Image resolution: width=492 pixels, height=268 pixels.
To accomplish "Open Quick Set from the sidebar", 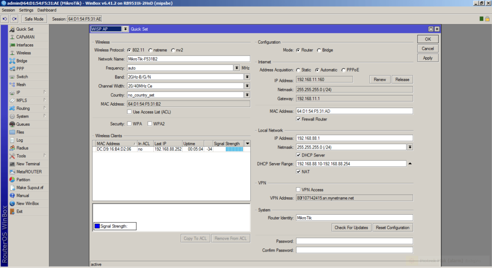I will click(25, 29).
